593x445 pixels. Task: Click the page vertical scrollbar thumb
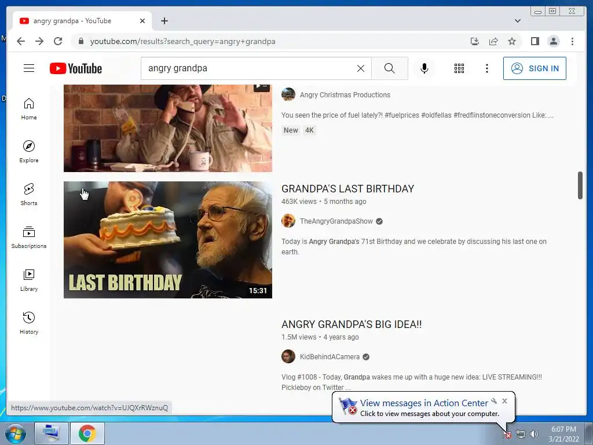point(580,185)
